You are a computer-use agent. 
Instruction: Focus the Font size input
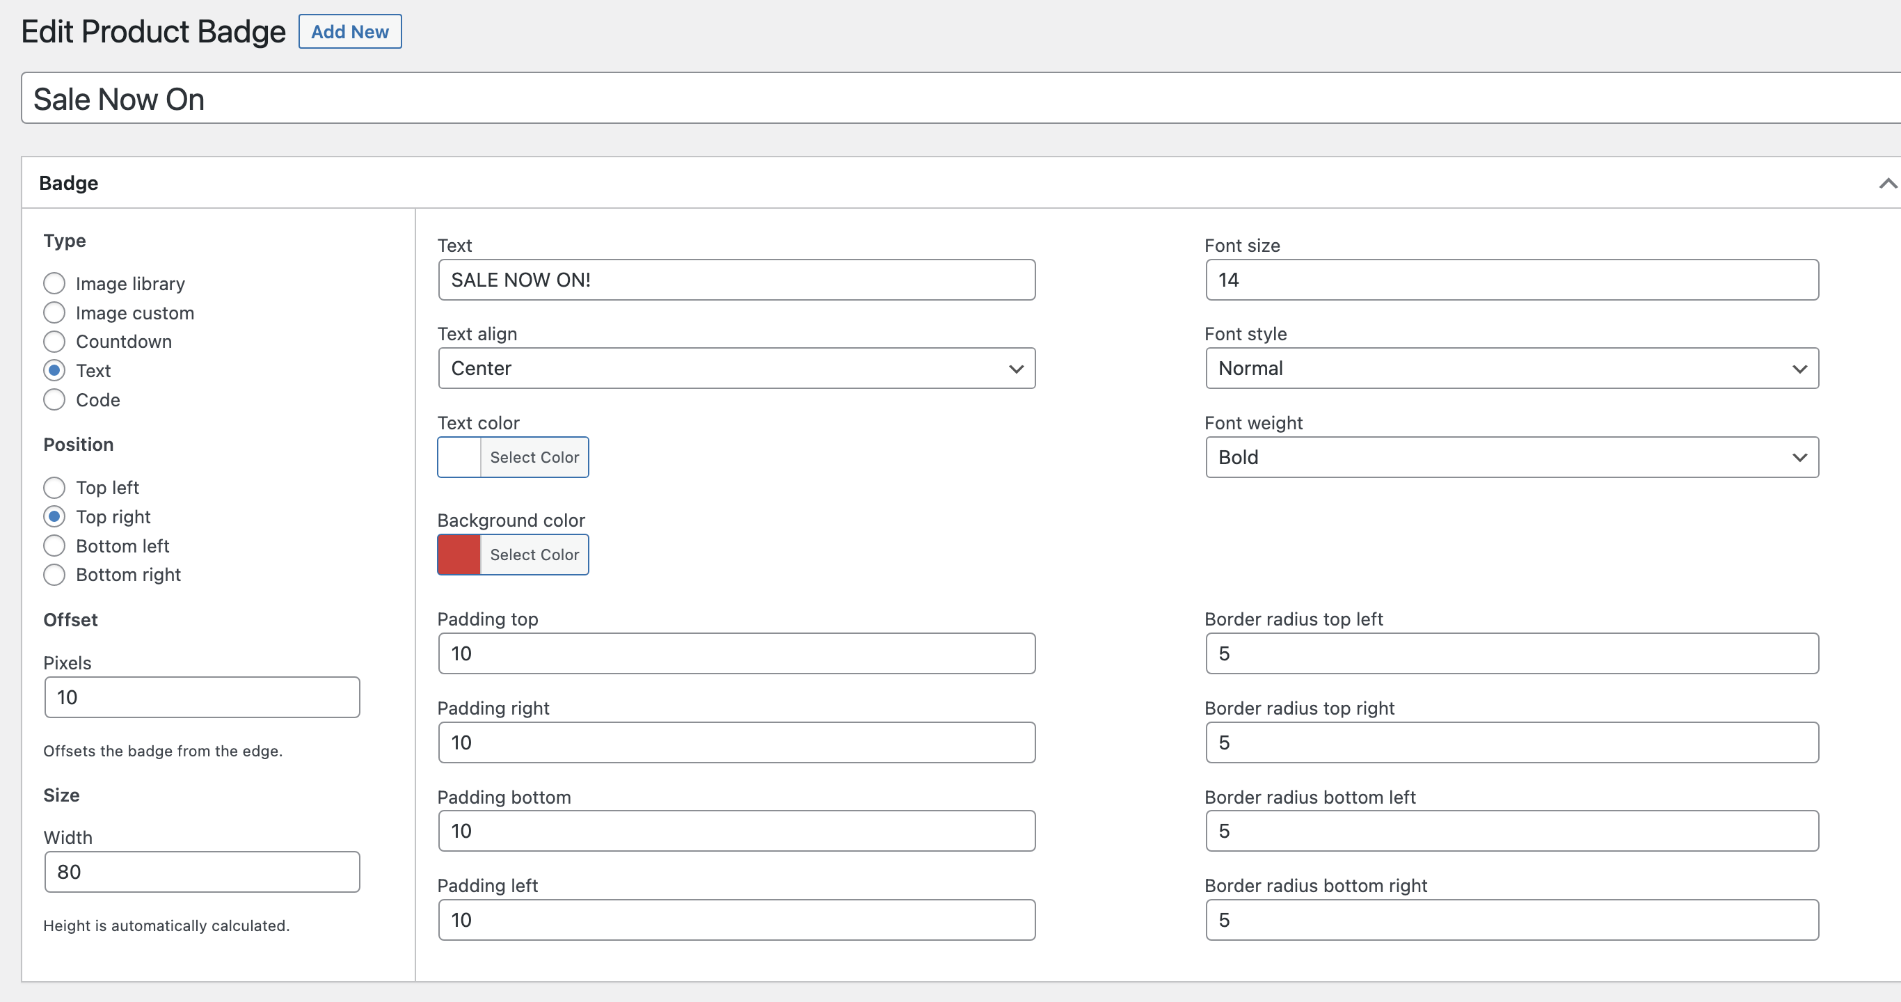[x=1511, y=280]
